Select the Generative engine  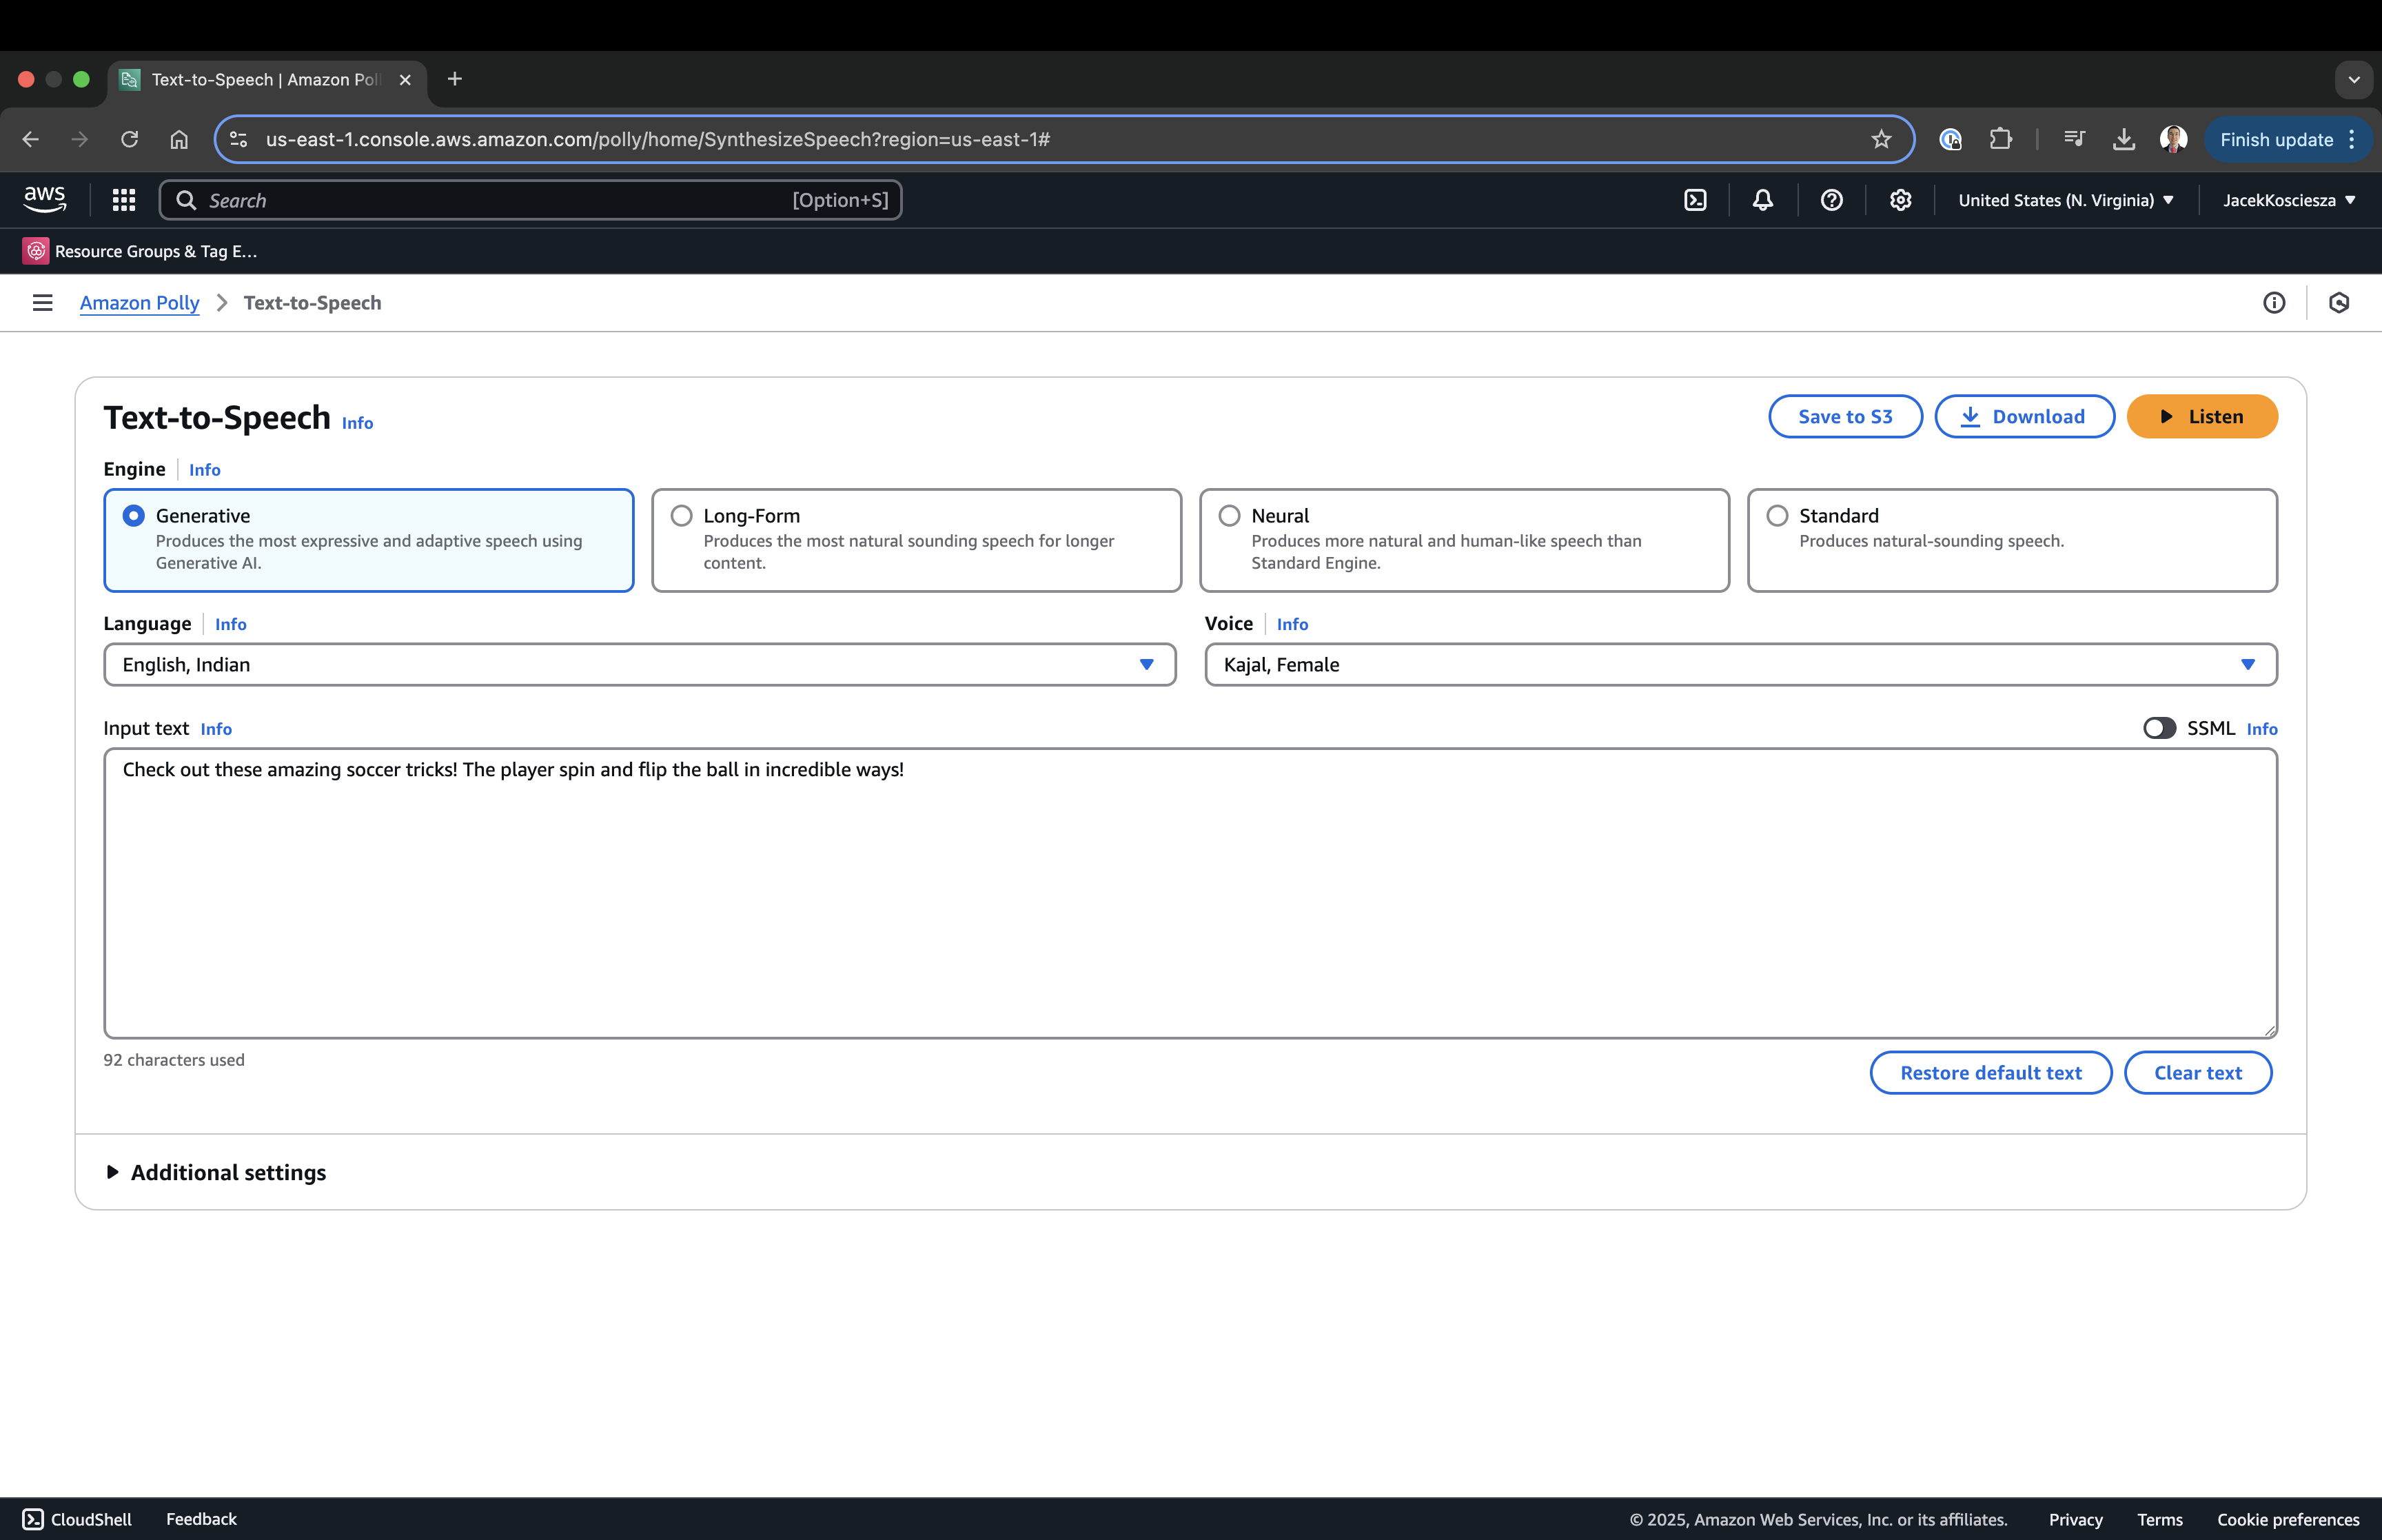point(369,540)
